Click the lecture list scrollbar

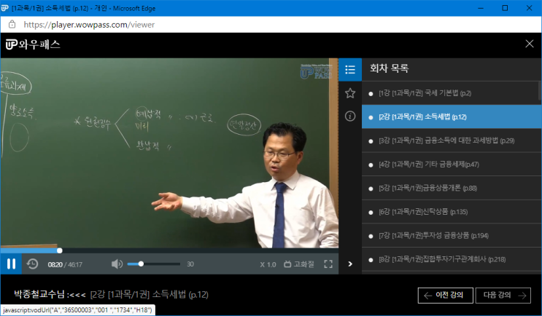point(540,90)
